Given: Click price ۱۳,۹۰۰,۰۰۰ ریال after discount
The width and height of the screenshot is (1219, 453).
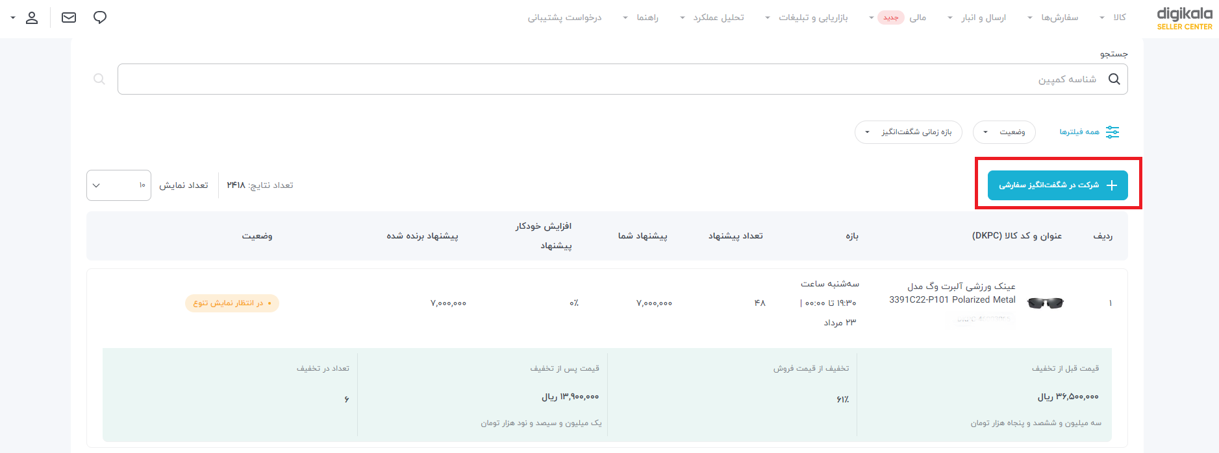Looking at the screenshot, I should click(570, 397).
